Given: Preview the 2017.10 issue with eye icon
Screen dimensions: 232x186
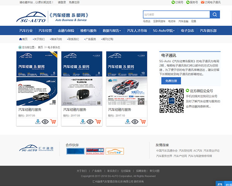Looking at the screenshot, I should [x=135, y=122].
